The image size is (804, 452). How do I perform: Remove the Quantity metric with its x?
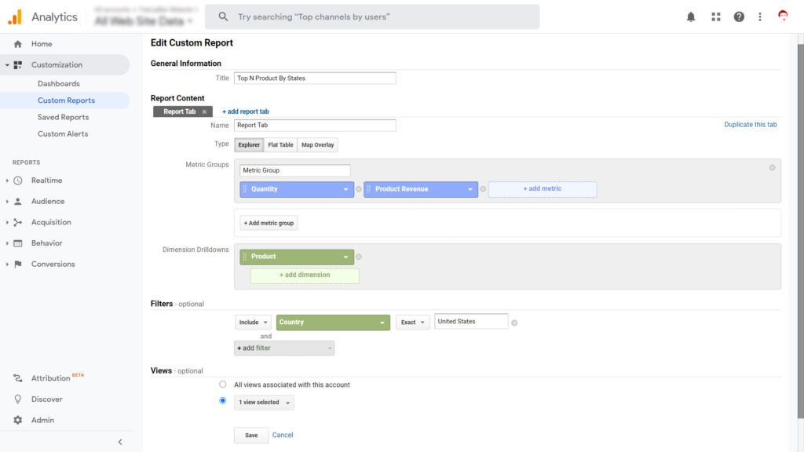[x=358, y=189]
